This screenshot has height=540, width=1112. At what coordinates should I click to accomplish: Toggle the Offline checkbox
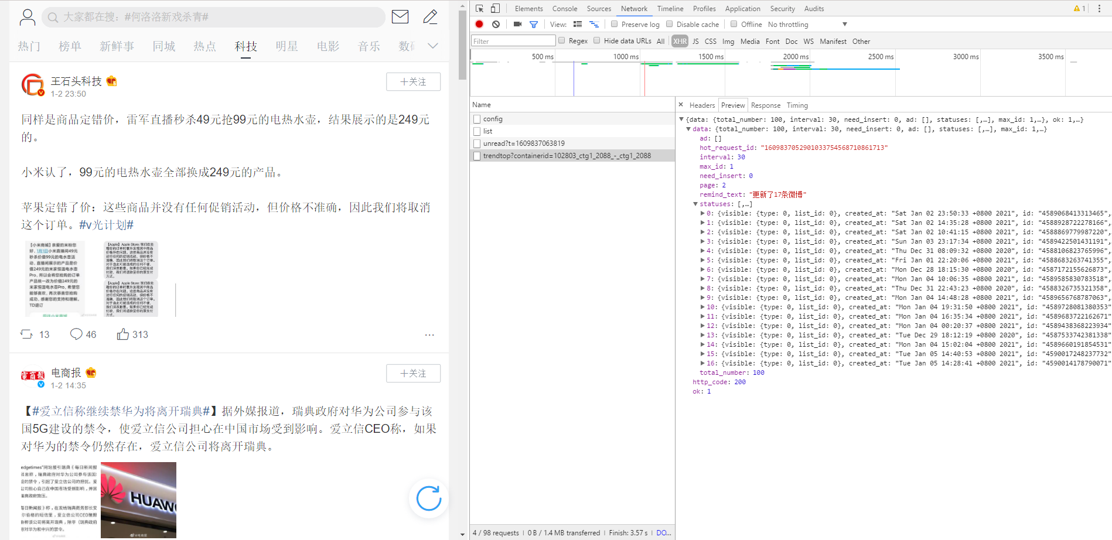coord(734,24)
